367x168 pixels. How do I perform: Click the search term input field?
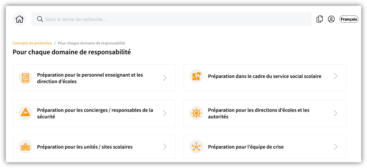tap(171, 19)
